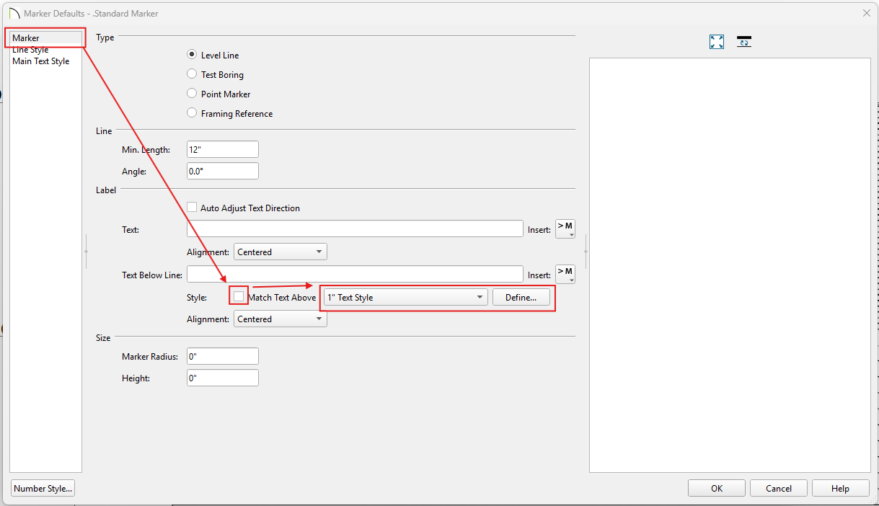This screenshot has height=506, width=879.
Task: Click the toggle view icon above the preview
Action: 744,42
